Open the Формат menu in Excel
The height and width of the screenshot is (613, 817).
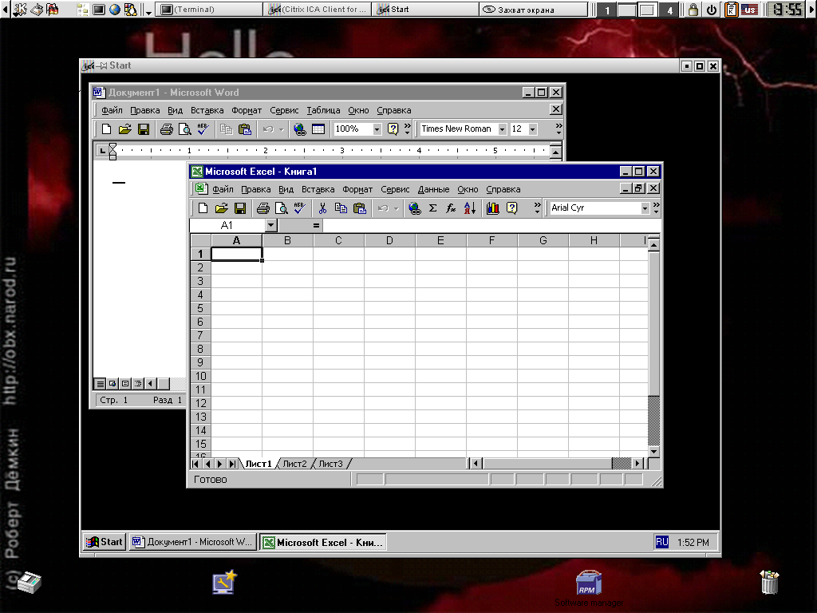point(357,190)
